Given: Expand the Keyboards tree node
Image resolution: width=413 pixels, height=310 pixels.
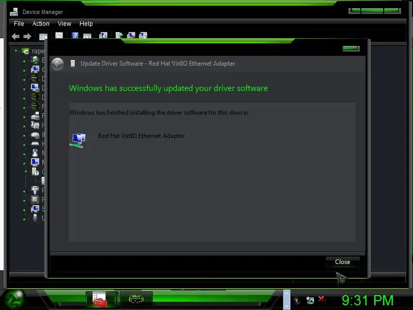Looking at the screenshot, I should coord(24,145).
